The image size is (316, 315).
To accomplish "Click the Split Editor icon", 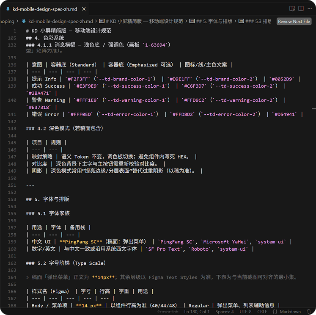I will pos(301,8).
